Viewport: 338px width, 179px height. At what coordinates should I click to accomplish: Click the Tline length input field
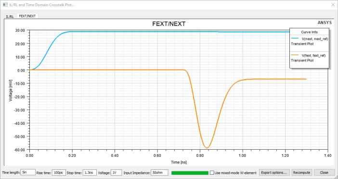pos(28,172)
